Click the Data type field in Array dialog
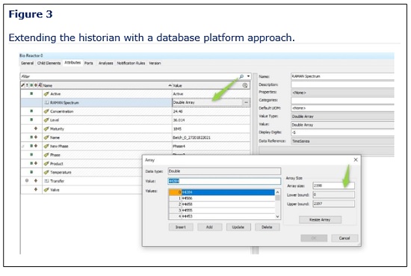The height and width of the screenshot is (276, 411). click(224, 171)
